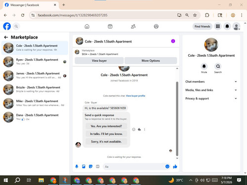Open the Facebook logo home link

[7, 26]
